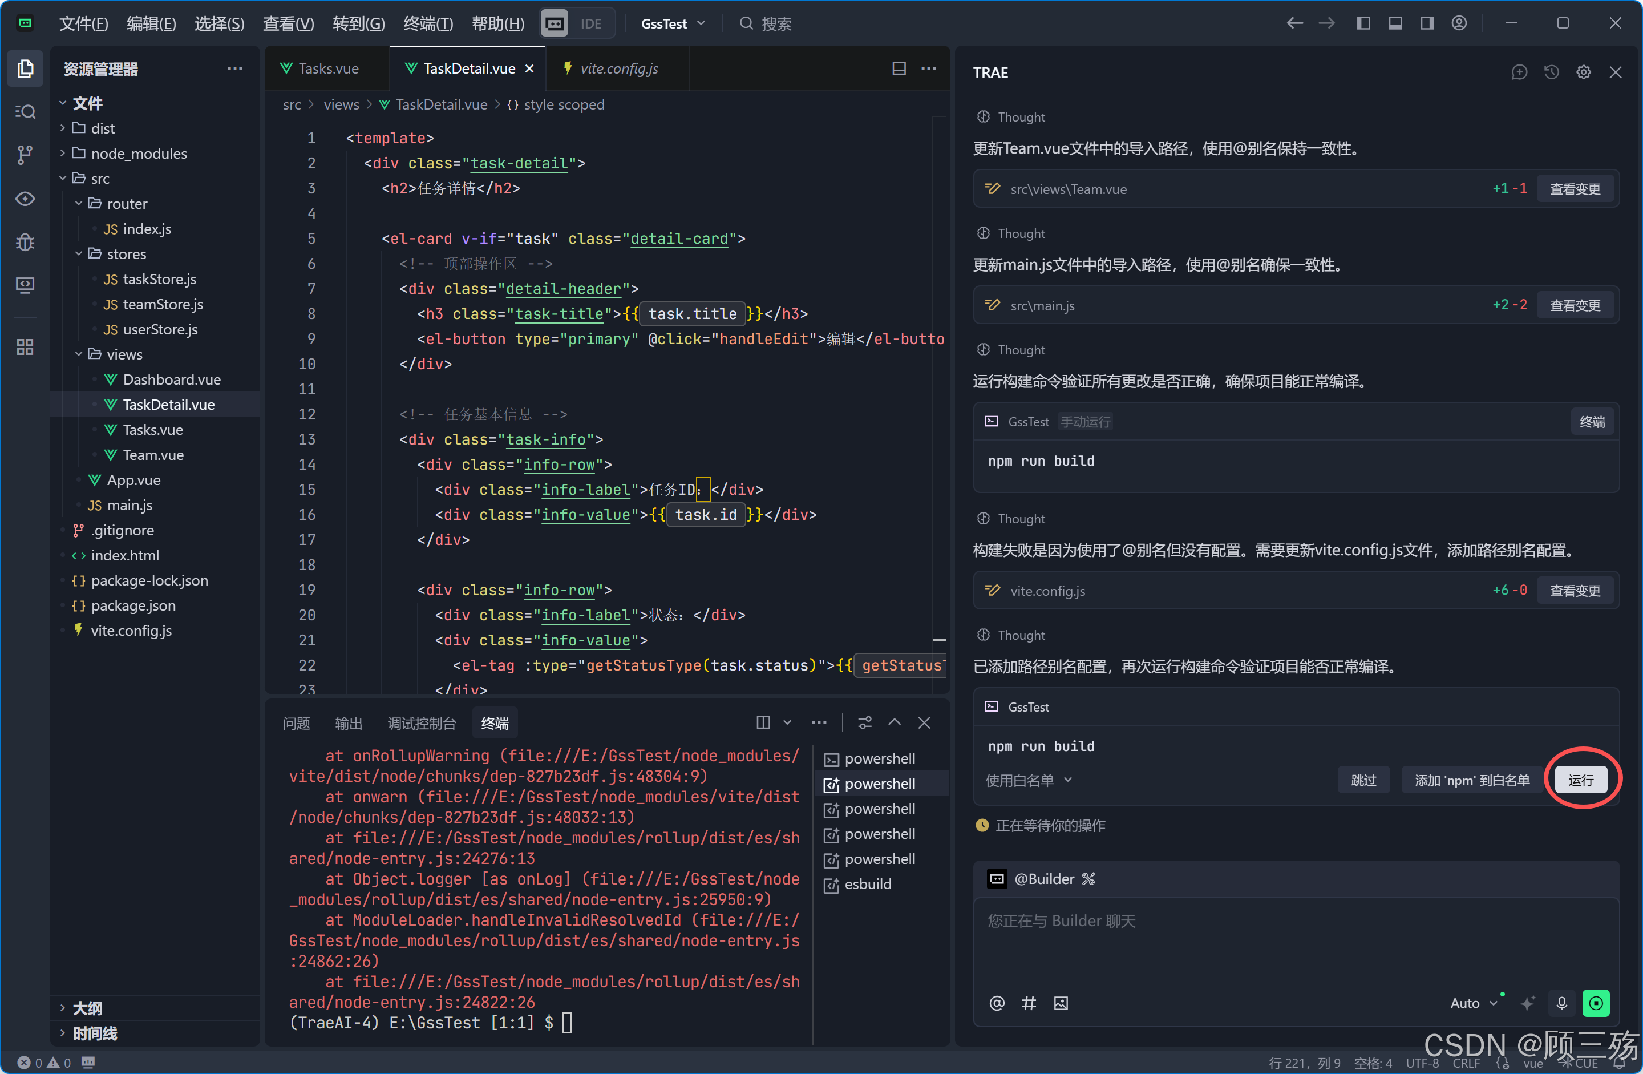Image resolution: width=1643 pixels, height=1074 pixels.
Task: Open TRAE panel settings gear
Action: (x=1583, y=72)
